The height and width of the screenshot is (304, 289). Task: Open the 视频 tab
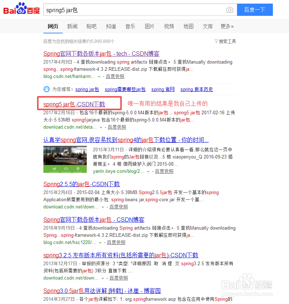click(169, 26)
